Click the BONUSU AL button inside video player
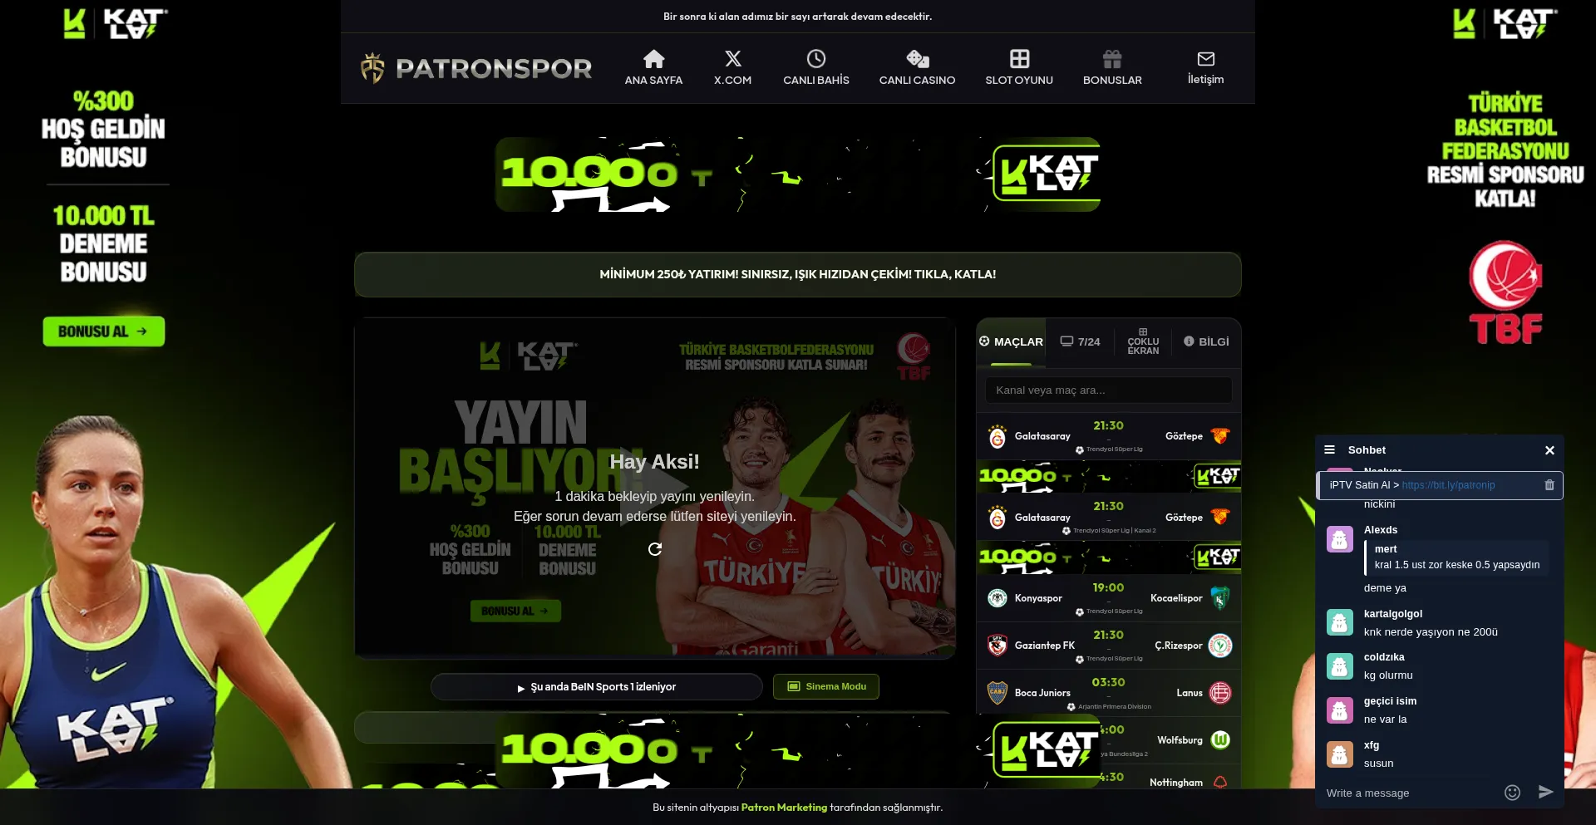The height and width of the screenshot is (825, 1596). 515,611
